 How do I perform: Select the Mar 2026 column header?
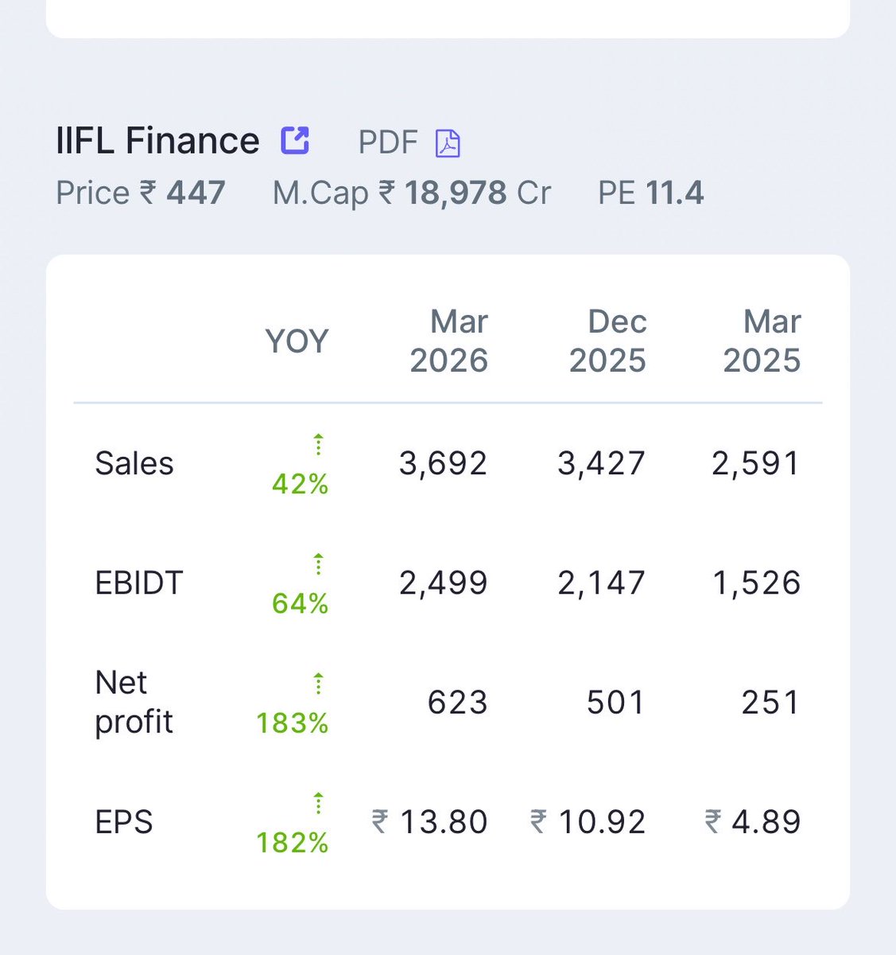(449, 341)
